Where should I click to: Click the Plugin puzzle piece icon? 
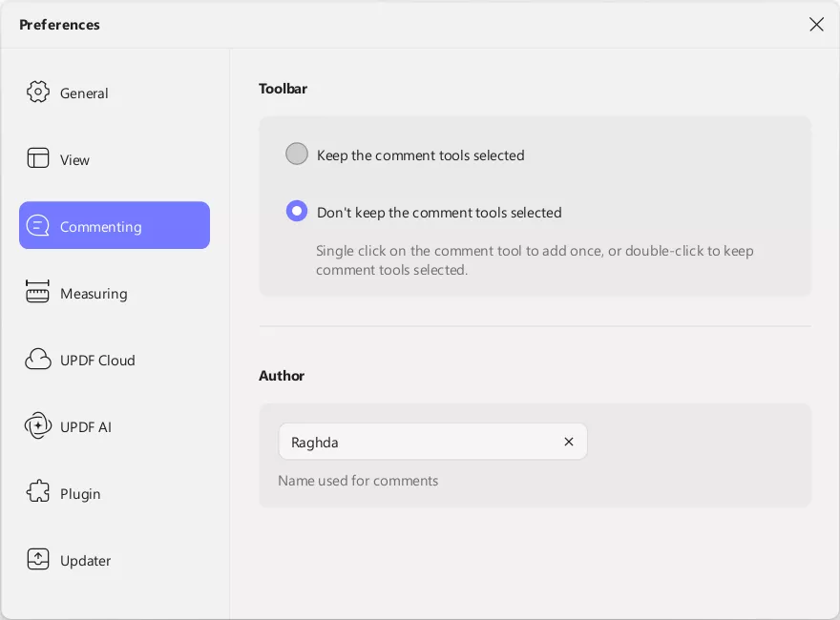pyautogui.click(x=38, y=493)
